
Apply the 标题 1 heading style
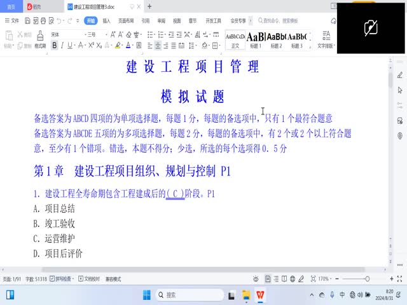256,41
